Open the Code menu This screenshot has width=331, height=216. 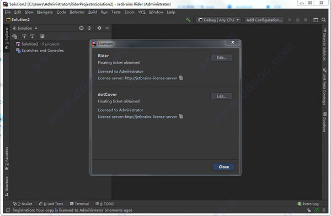click(x=61, y=12)
